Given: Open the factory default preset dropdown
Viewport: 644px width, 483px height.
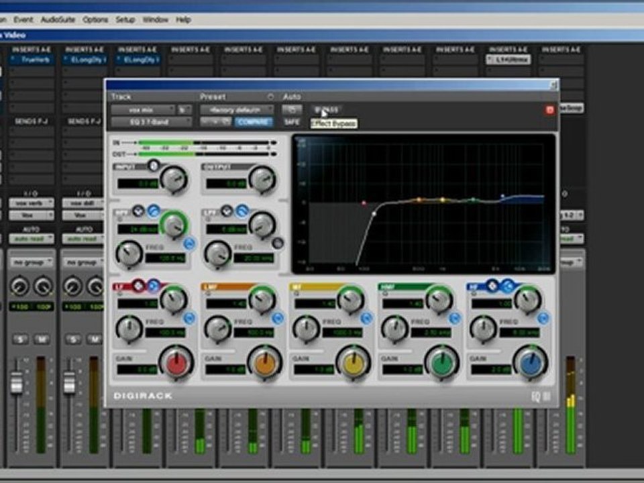Looking at the screenshot, I should 237,109.
